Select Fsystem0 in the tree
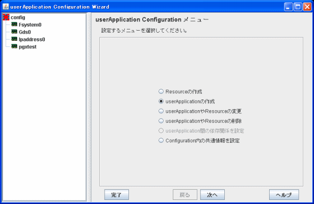314x204 pixels. tap(30, 24)
